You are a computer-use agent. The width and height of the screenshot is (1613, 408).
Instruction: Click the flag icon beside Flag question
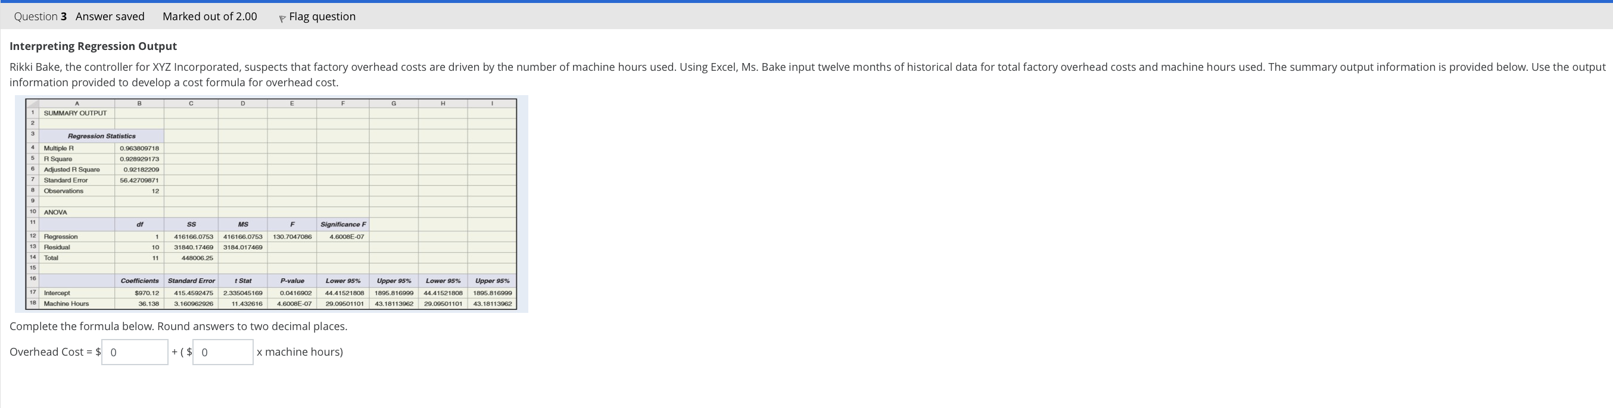point(282,19)
